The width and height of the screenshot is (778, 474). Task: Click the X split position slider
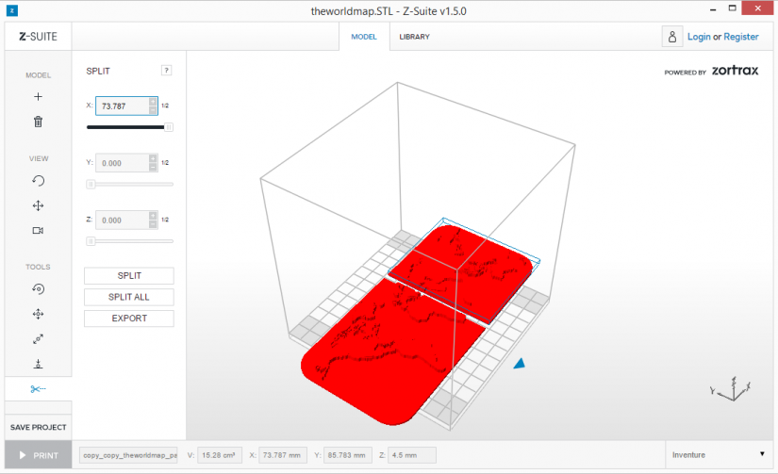click(x=129, y=127)
